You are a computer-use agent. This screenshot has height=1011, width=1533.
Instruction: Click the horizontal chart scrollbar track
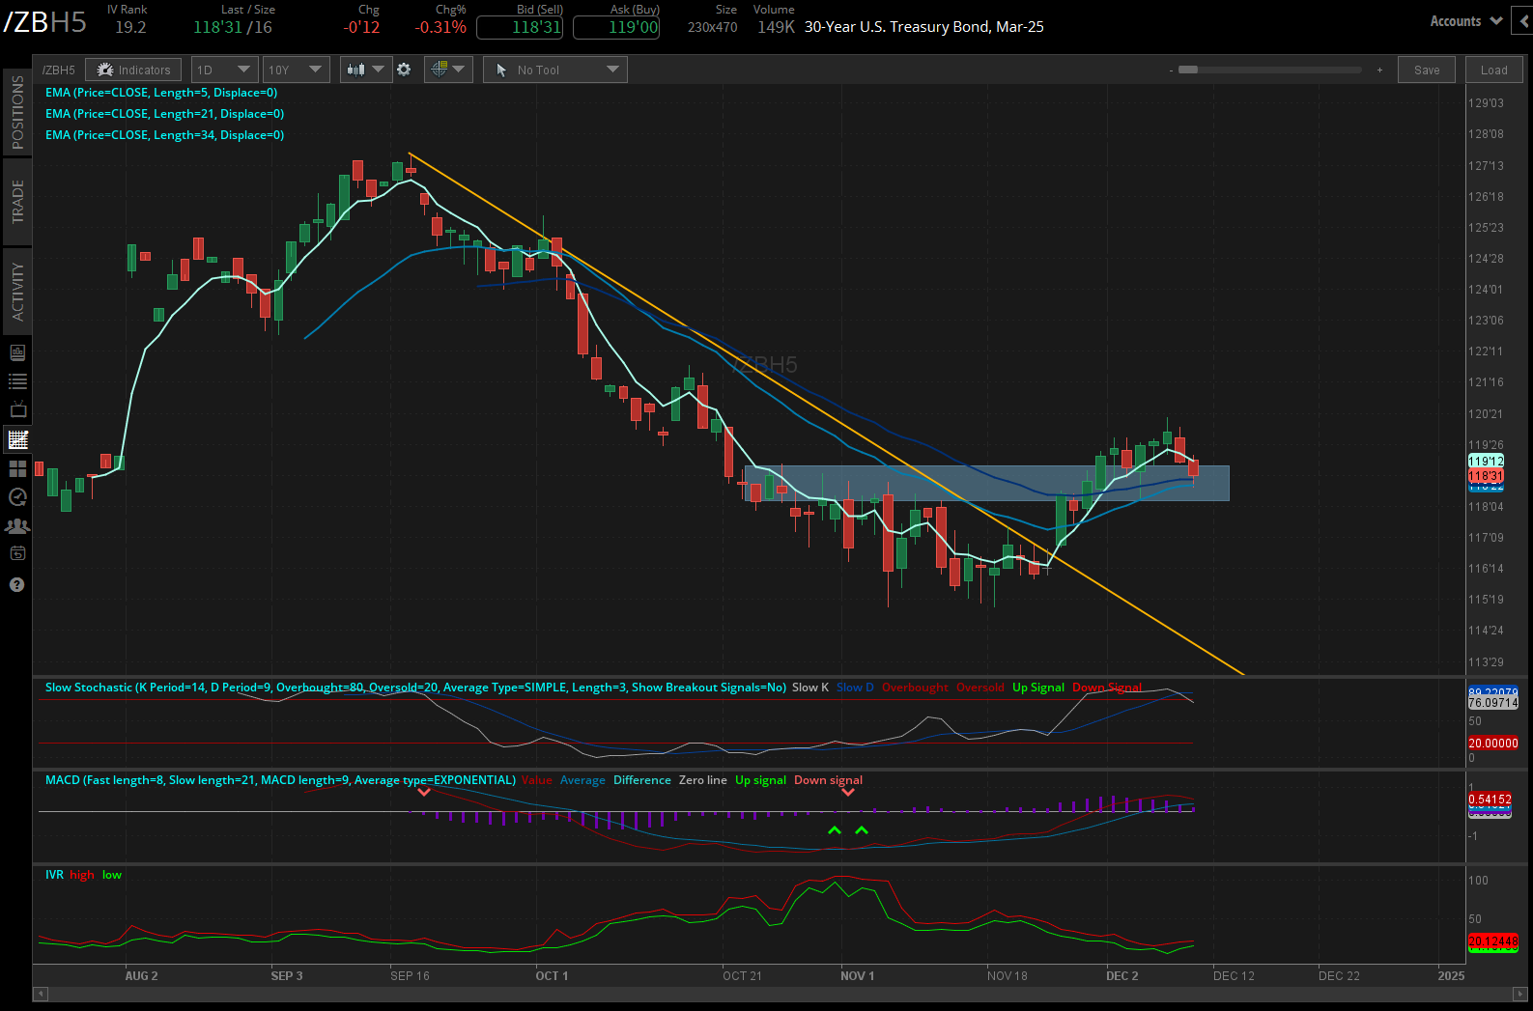(x=781, y=994)
